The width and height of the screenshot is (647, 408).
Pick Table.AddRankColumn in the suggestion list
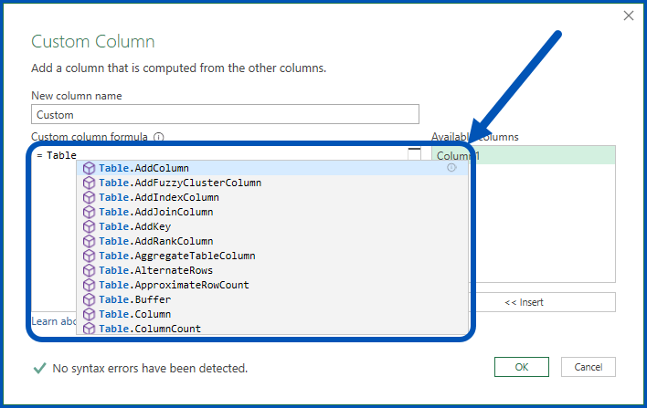[x=156, y=241]
